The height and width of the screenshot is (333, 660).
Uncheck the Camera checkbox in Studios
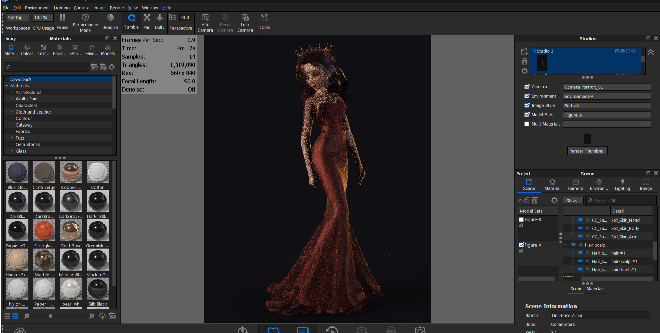(x=527, y=87)
